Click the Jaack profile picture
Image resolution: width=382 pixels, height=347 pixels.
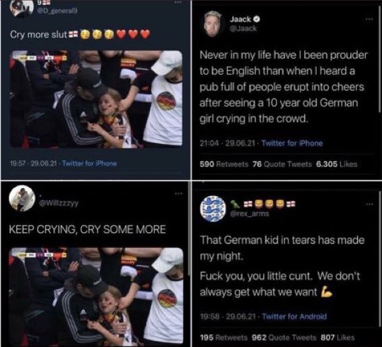pos(212,24)
